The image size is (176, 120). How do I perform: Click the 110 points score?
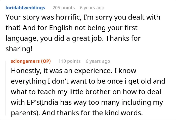[x=69, y=61]
